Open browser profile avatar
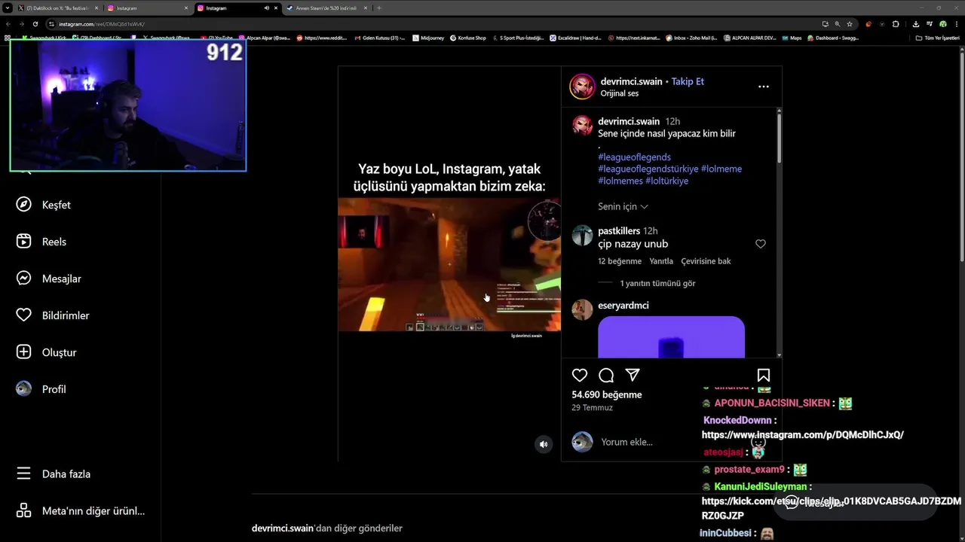Viewport: 965px width, 542px height. click(943, 23)
